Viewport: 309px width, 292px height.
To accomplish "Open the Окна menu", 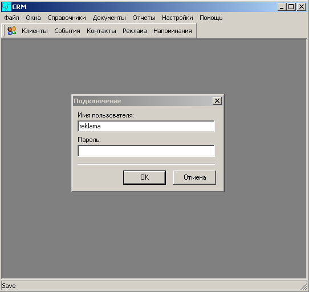I will [x=33, y=18].
